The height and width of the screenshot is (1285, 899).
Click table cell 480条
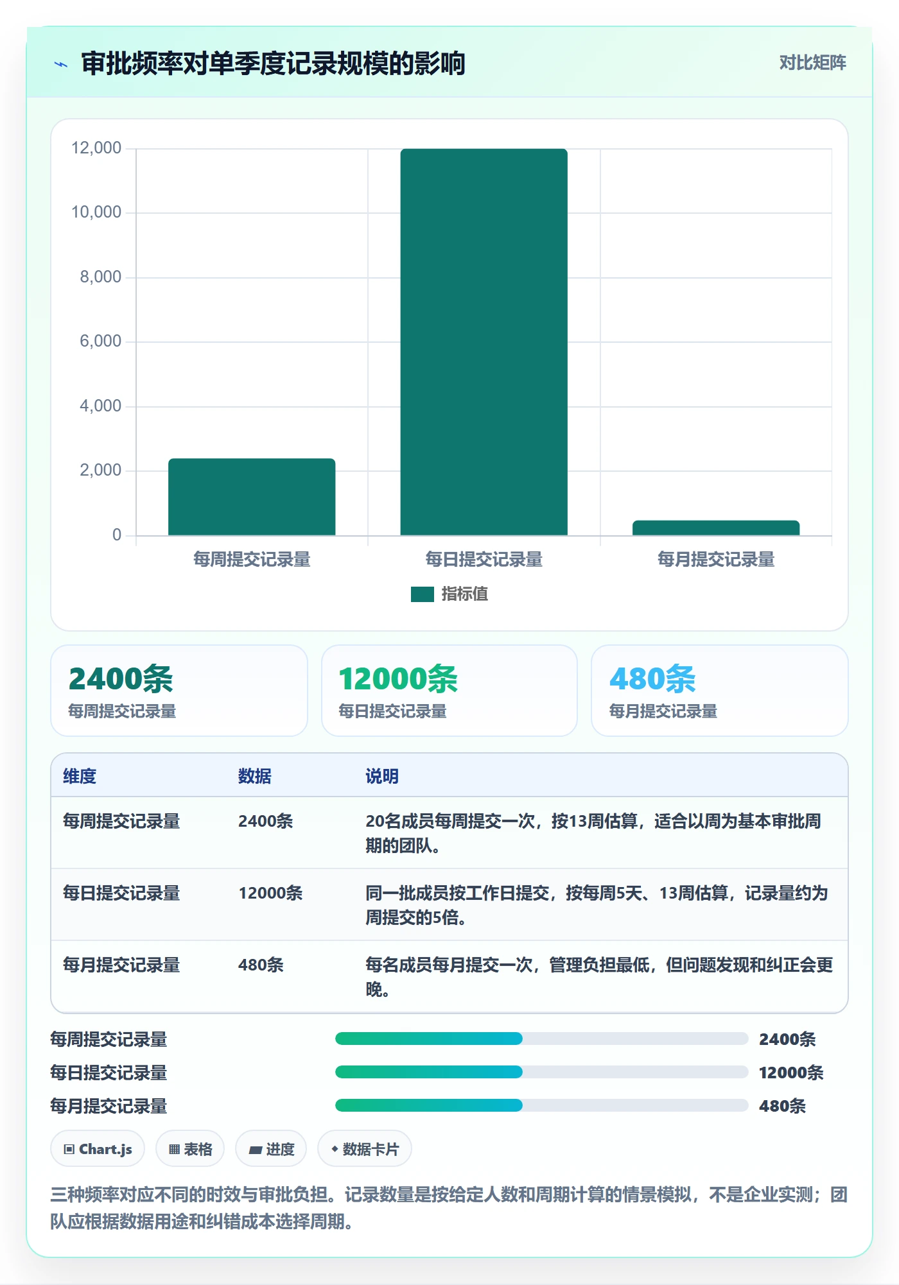pos(261,965)
